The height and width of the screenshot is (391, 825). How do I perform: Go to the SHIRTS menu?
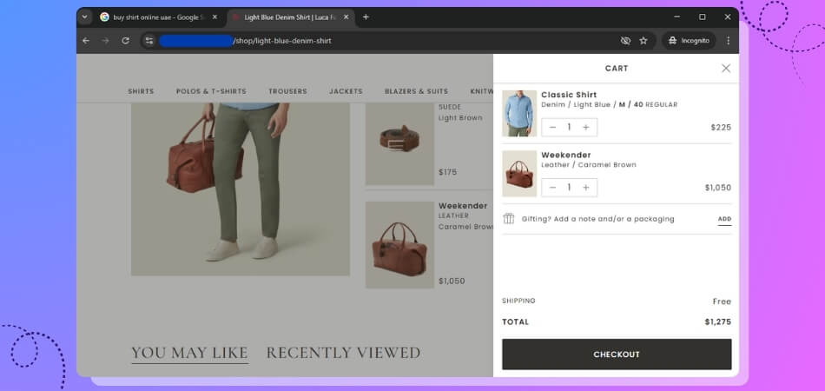pos(141,91)
